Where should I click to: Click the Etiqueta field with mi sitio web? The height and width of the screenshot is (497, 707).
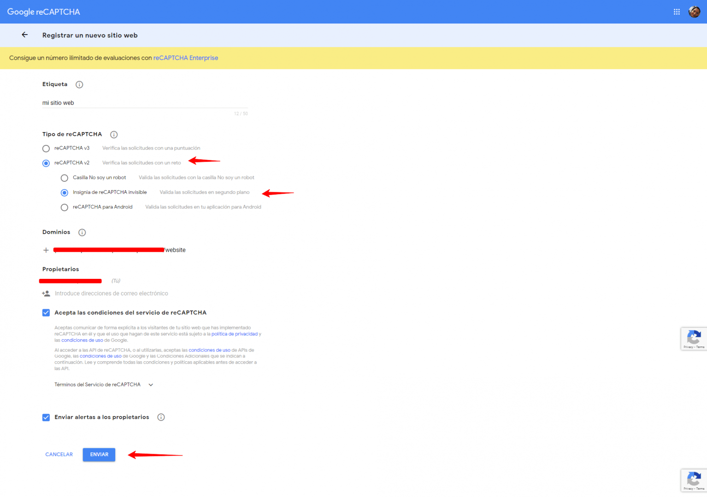tap(145, 103)
